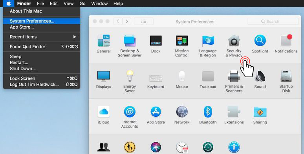Open the General preferences pane
This screenshot has width=304, height=154.
click(104, 44)
